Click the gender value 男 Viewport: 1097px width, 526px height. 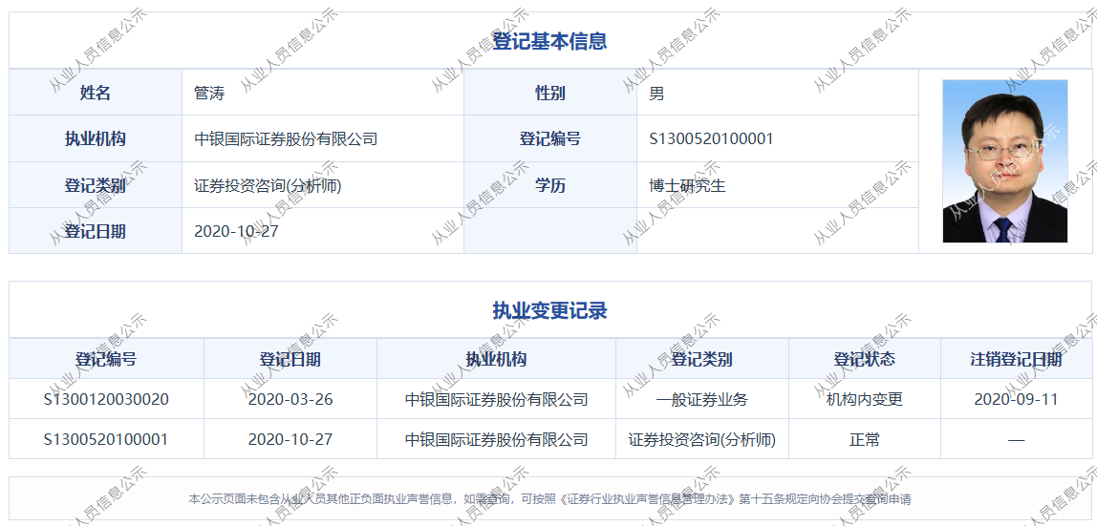[x=656, y=93]
